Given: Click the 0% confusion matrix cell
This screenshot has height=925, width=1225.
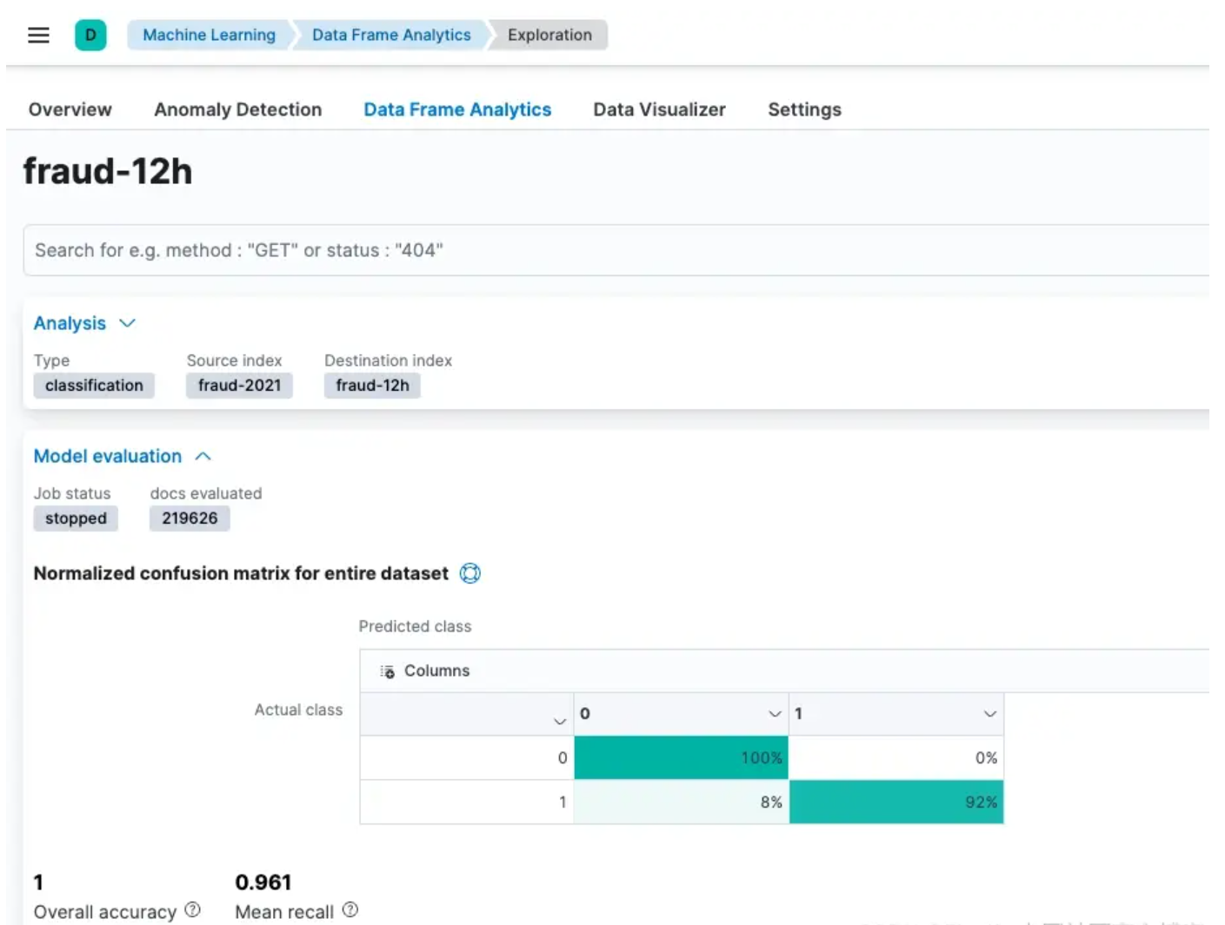Looking at the screenshot, I should (x=896, y=757).
